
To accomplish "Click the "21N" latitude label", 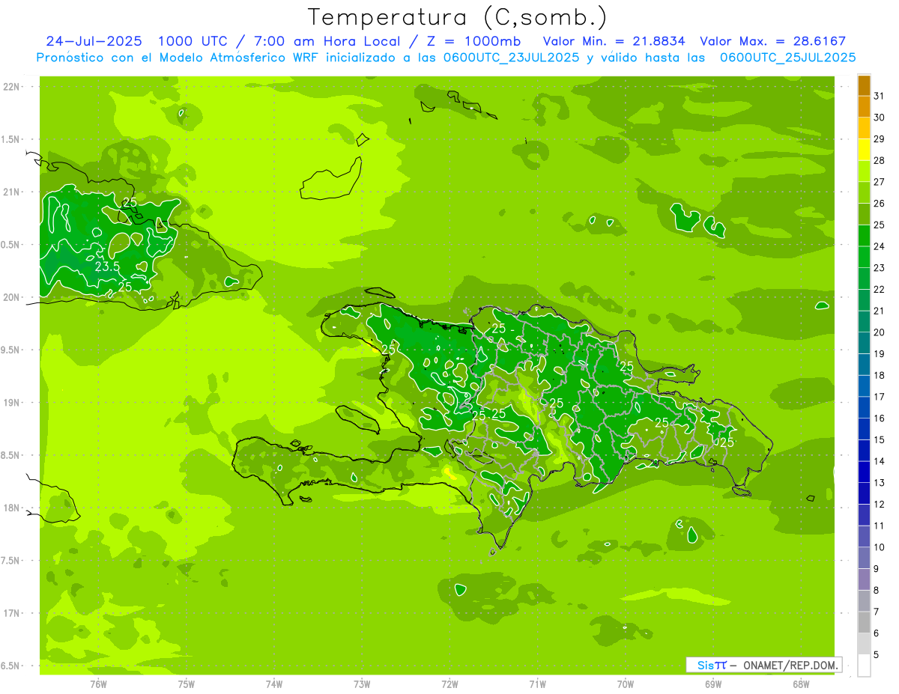I will click(11, 192).
